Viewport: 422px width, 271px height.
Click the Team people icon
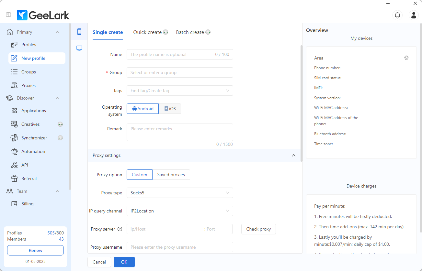pyautogui.click(x=10, y=191)
